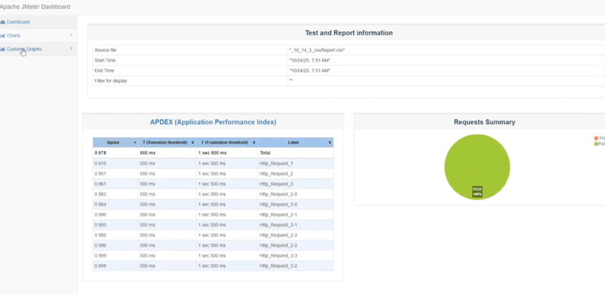Image resolution: width=605 pixels, height=295 pixels.
Task: Click sort arrows on Toleration threshold column
Action: (193, 142)
